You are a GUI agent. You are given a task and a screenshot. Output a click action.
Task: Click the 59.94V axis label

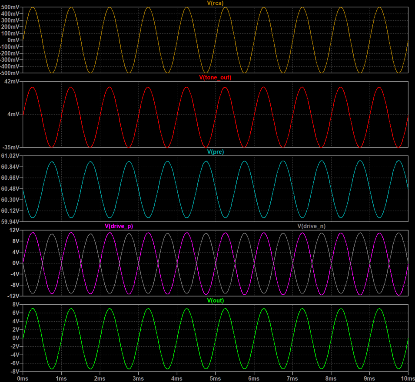click(x=11, y=221)
